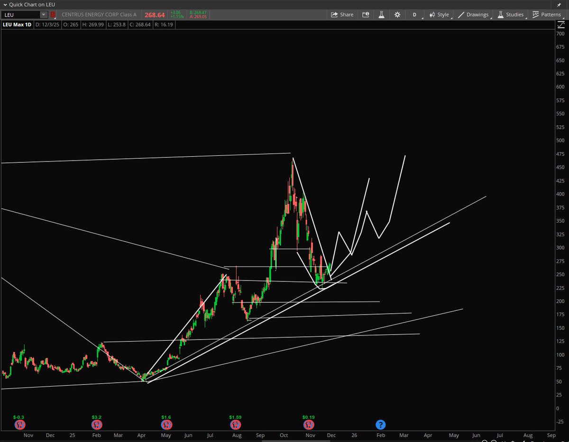Open the Patterns menu

pyautogui.click(x=551, y=15)
